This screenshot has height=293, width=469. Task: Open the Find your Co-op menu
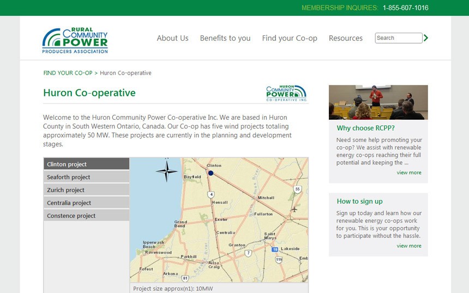point(290,38)
